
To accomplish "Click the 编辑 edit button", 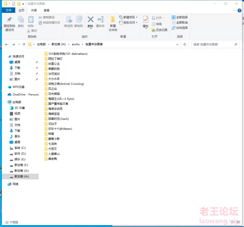I will tap(157, 24).
